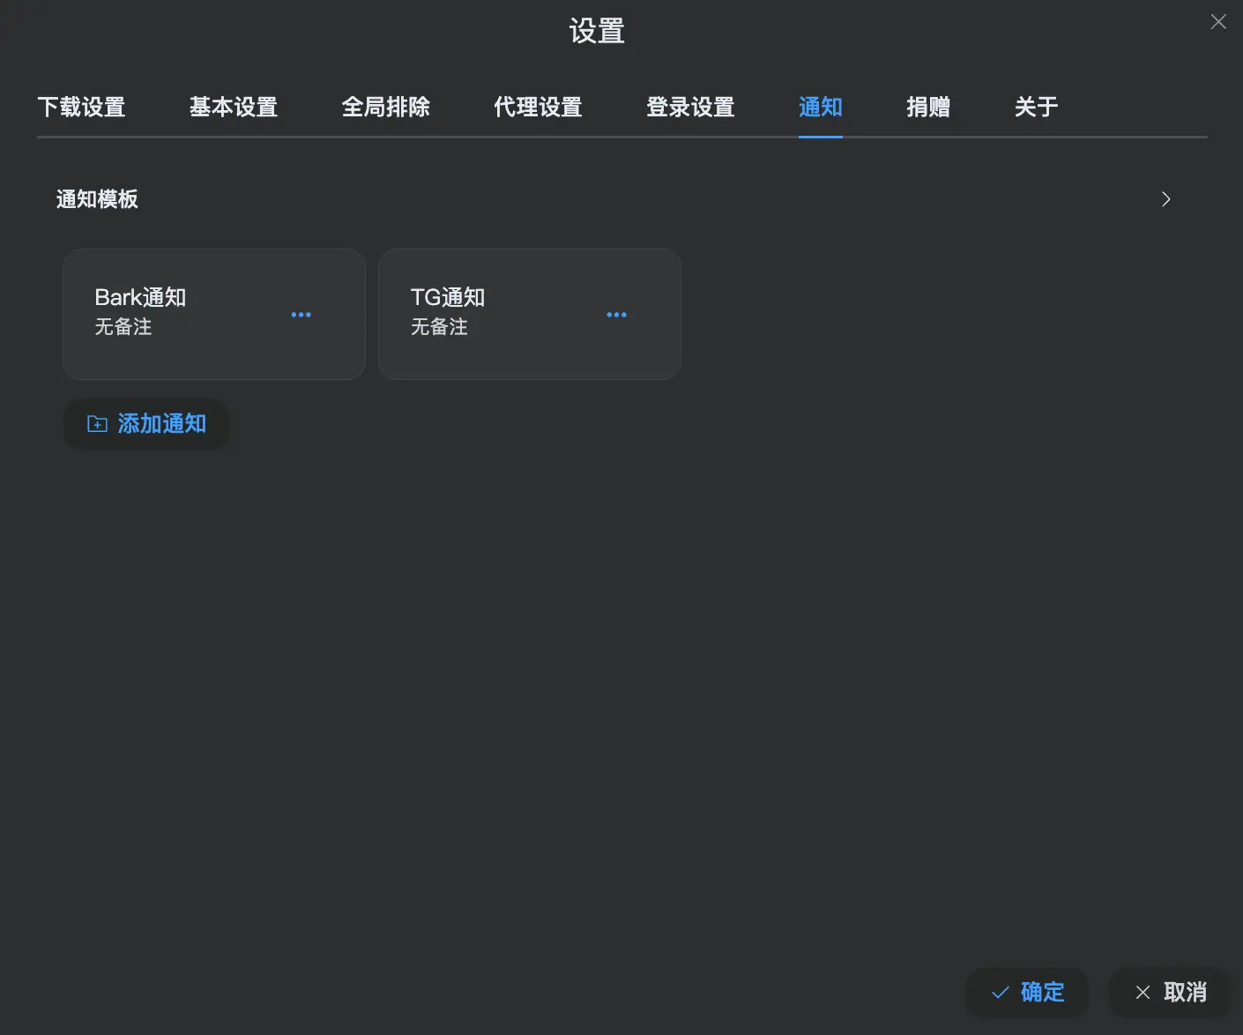The width and height of the screenshot is (1243, 1035).
Task: Click the X icon on the 取消 button
Action: pyautogui.click(x=1143, y=993)
